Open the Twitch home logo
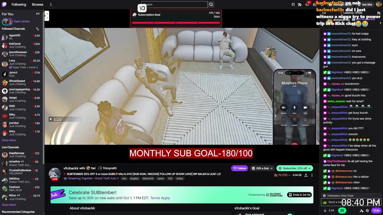The width and height of the screenshot is (383, 215). [4, 4]
